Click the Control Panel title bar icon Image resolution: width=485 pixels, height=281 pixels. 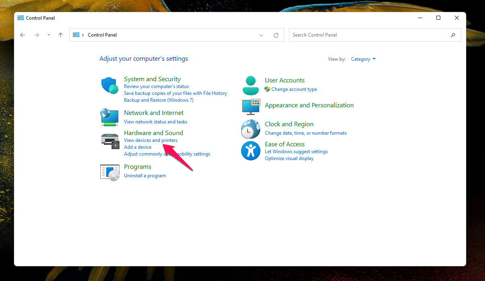[21, 18]
